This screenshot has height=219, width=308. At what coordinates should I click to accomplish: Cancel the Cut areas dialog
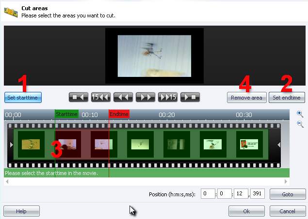coord(288,211)
